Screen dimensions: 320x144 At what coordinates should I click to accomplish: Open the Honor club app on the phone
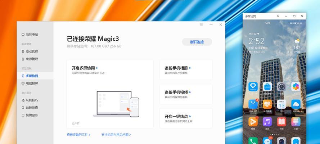click(253, 87)
